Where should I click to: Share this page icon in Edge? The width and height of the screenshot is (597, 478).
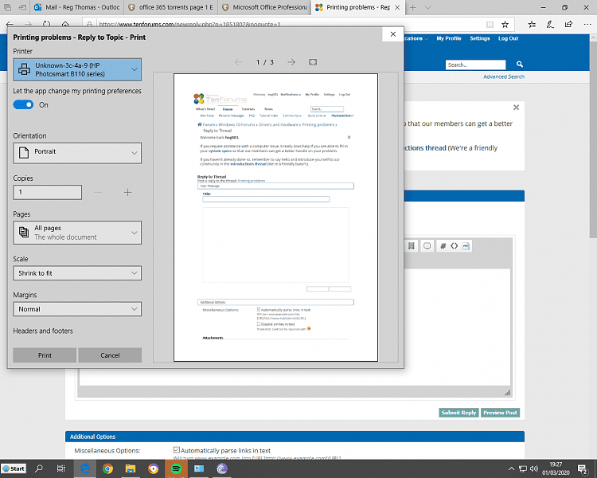coord(568,25)
